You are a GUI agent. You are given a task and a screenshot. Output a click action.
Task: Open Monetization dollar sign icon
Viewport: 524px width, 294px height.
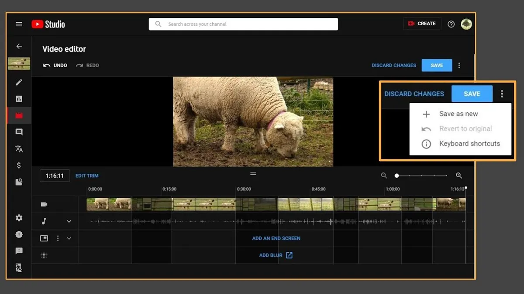tap(19, 166)
